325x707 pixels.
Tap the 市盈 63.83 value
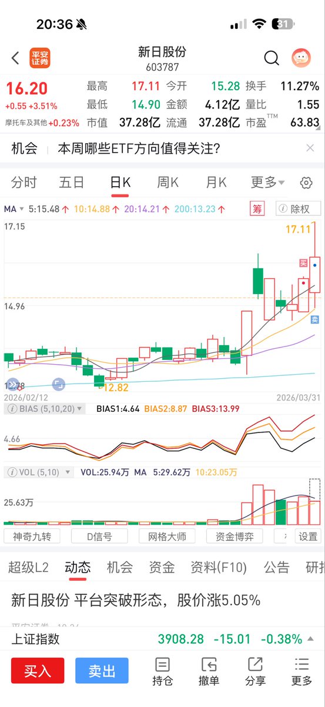click(x=304, y=123)
